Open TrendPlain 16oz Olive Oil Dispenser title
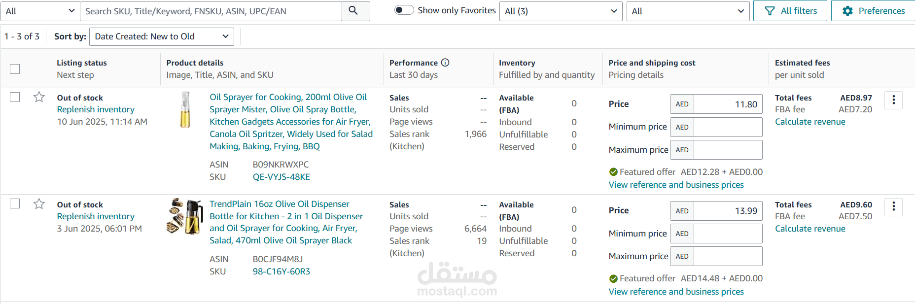This screenshot has height=304, width=915. click(286, 222)
